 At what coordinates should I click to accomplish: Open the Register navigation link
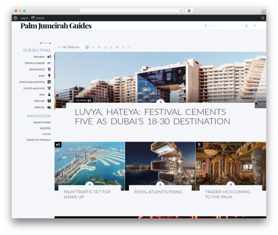45,128
